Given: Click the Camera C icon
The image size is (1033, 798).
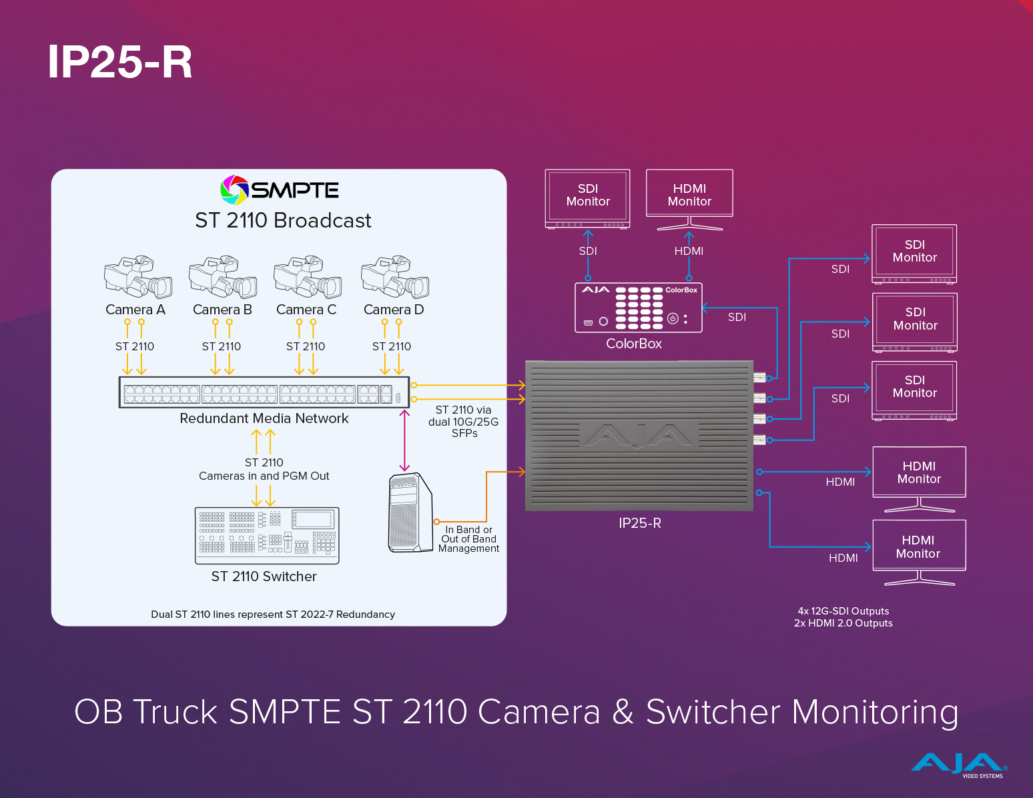Looking at the screenshot, I should tap(308, 276).
